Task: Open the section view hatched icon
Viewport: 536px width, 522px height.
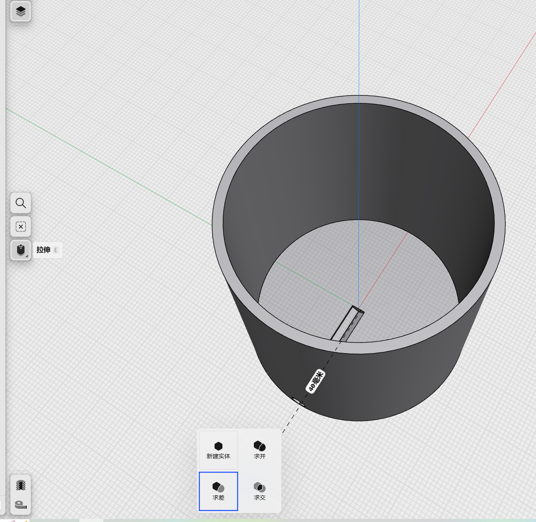Action: coord(20,485)
